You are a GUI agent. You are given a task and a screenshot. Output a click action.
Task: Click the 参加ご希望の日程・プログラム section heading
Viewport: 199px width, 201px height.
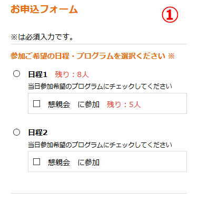point(88,56)
